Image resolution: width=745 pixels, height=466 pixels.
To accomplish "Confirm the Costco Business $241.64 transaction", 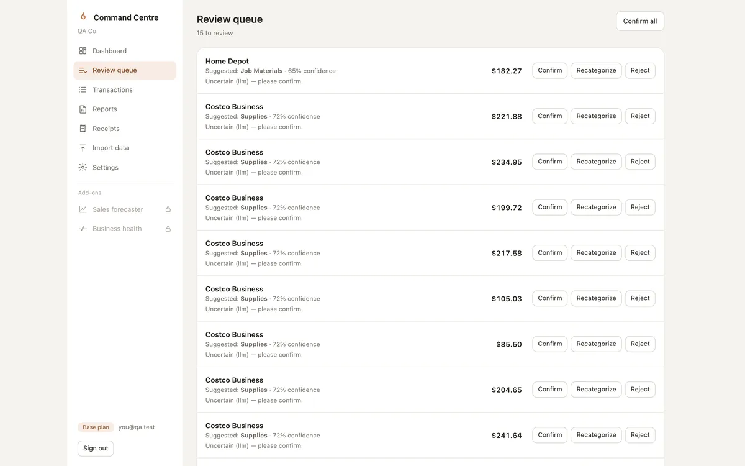I will pos(550,435).
